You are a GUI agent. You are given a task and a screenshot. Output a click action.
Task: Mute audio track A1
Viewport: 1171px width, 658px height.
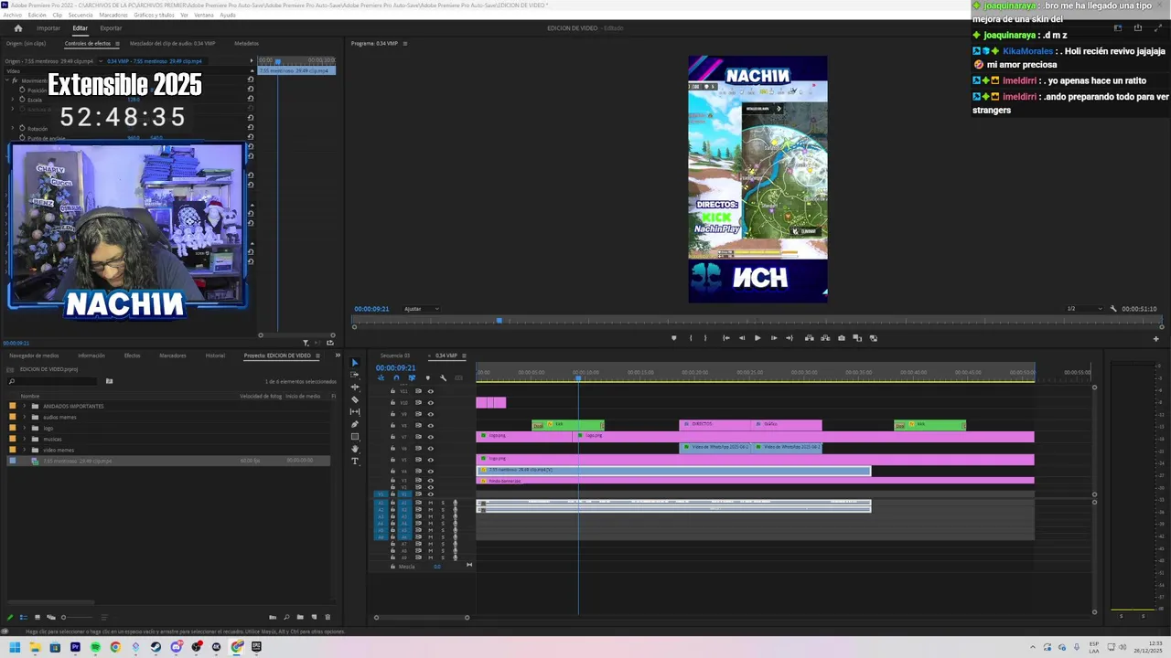pyautogui.click(x=430, y=503)
